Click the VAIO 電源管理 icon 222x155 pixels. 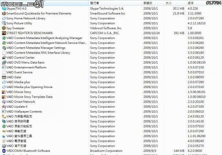(x=4, y=141)
